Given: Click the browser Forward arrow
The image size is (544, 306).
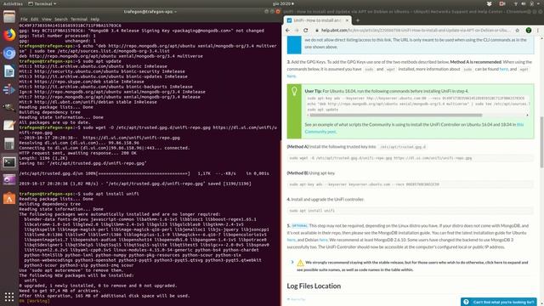Looking at the screenshot, I should coord(297,31).
